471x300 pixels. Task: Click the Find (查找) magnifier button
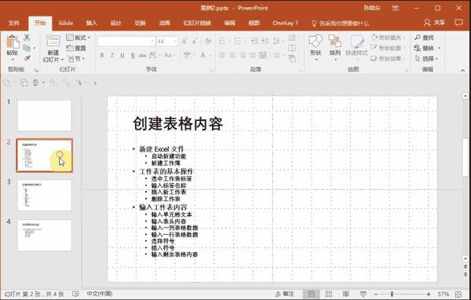(424, 38)
